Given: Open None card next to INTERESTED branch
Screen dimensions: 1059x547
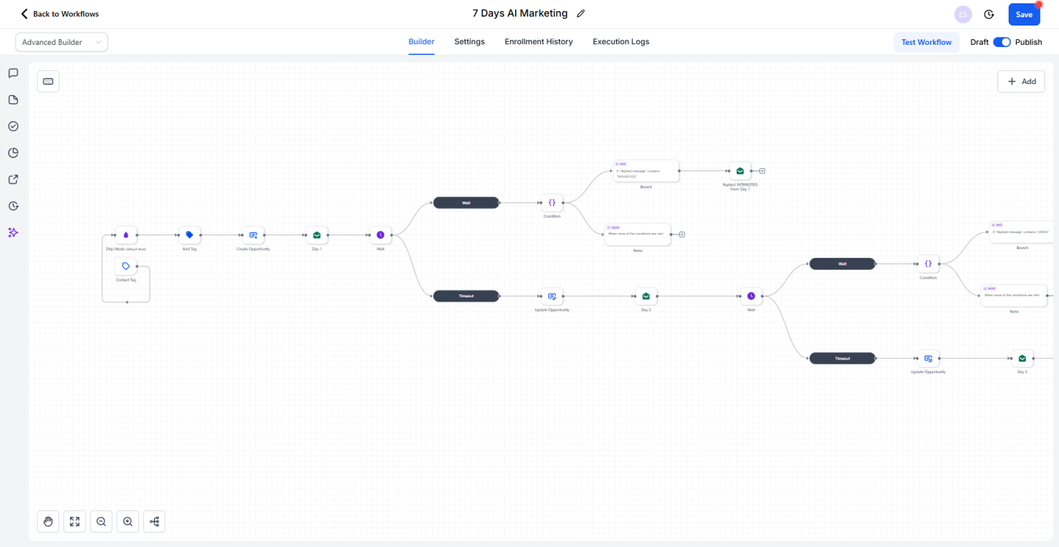Looking at the screenshot, I should [638, 235].
